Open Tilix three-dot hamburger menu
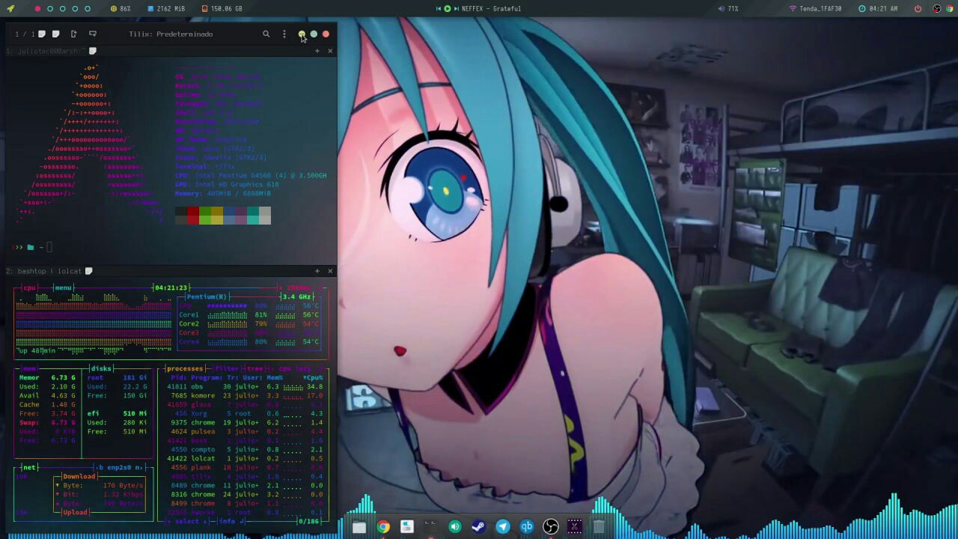This screenshot has height=539, width=958. [x=284, y=34]
